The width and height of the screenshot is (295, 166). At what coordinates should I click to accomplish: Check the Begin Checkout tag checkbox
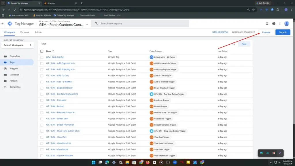tap(42, 88)
